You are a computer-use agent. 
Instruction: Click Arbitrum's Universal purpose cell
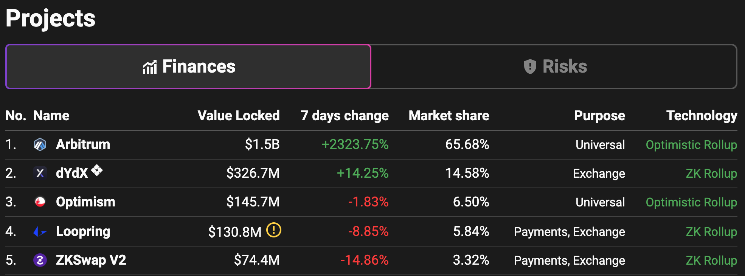(600, 144)
